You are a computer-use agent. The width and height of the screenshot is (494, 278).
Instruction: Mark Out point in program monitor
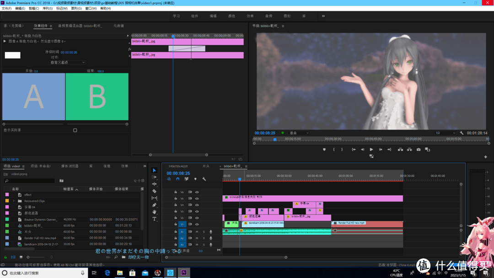pos(342,150)
